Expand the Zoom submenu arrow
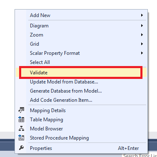157x157 pixels. pyautogui.click(x=142, y=35)
